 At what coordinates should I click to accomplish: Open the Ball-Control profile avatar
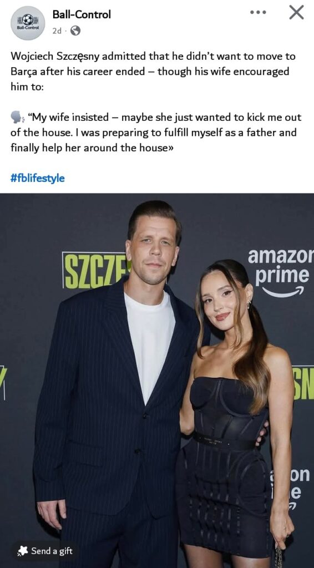point(28,23)
